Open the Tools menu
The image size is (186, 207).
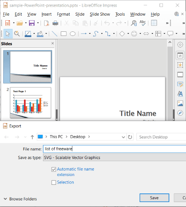click(x=120, y=14)
